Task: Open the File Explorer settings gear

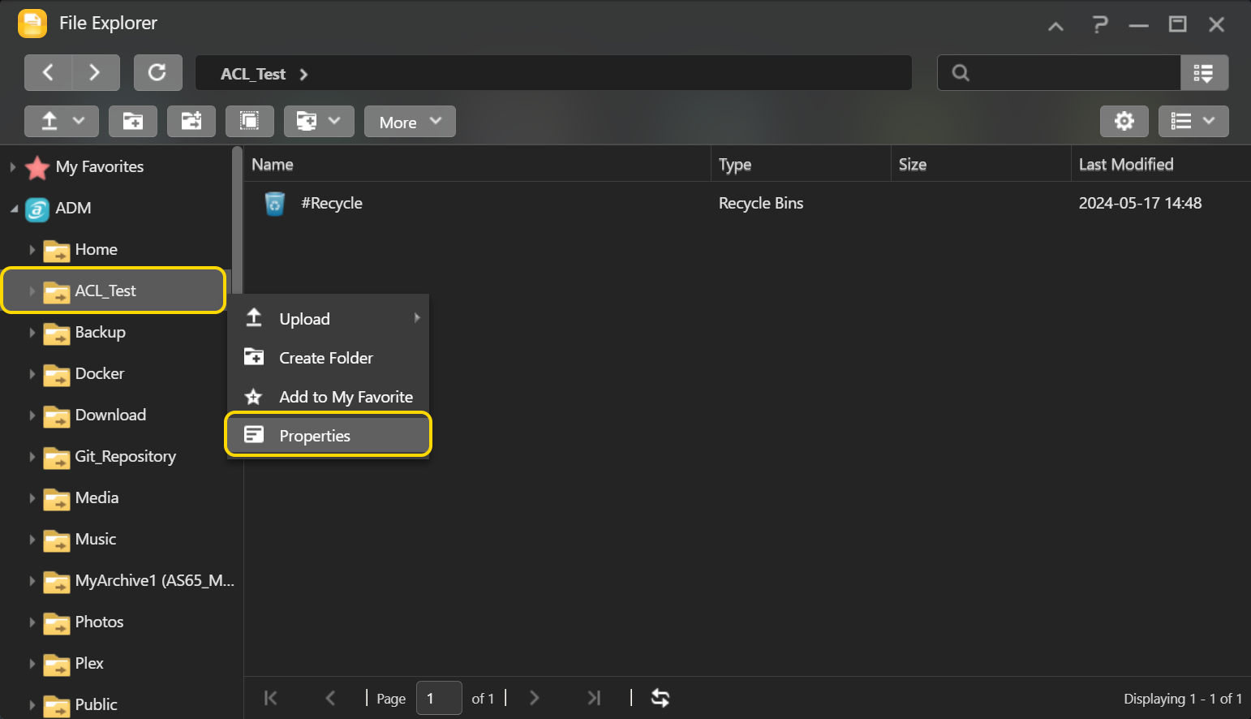Action: point(1124,122)
